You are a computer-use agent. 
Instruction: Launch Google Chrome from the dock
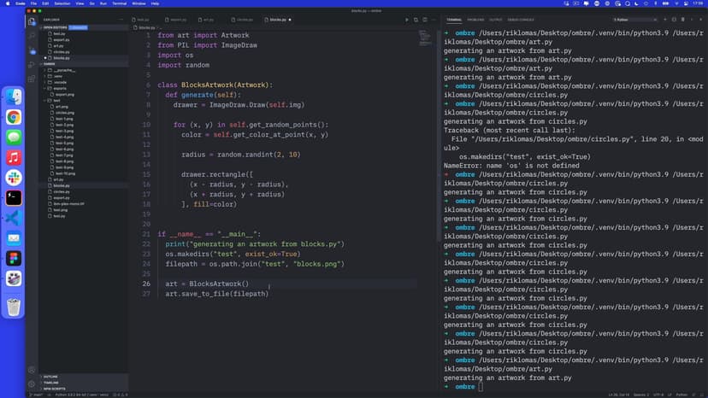pyautogui.click(x=14, y=118)
